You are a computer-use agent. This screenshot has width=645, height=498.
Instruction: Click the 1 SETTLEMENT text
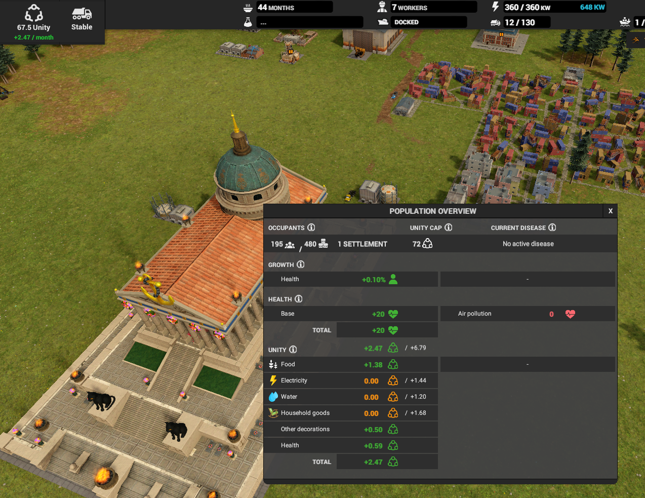pos(362,244)
